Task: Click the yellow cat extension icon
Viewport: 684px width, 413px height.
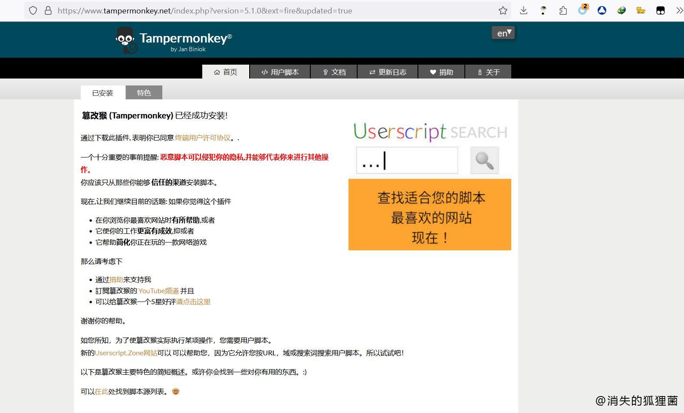Action: pyautogui.click(x=641, y=10)
